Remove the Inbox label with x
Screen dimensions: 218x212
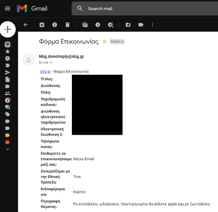point(122,42)
